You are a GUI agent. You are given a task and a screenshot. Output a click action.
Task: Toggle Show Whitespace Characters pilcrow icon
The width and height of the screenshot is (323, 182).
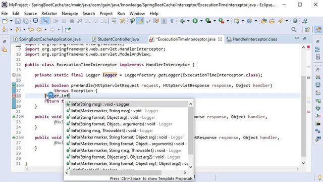tap(172, 21)
